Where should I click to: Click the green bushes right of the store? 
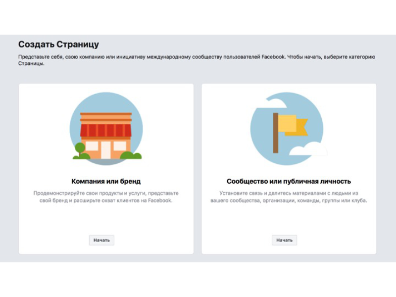(x=131, y=155)
